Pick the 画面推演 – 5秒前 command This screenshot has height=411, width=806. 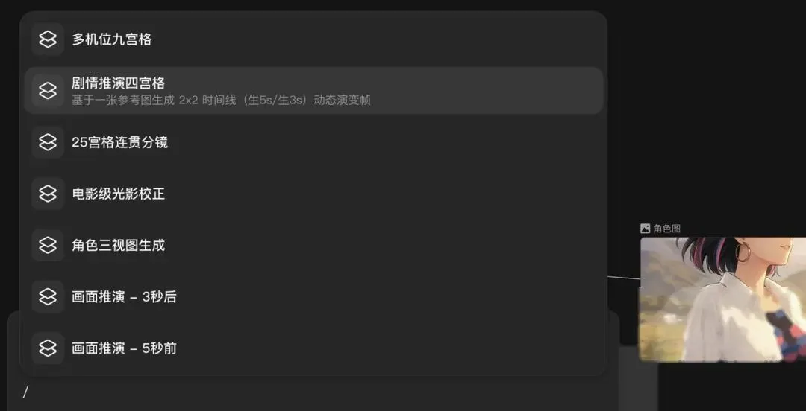click(x=313, y=348)
